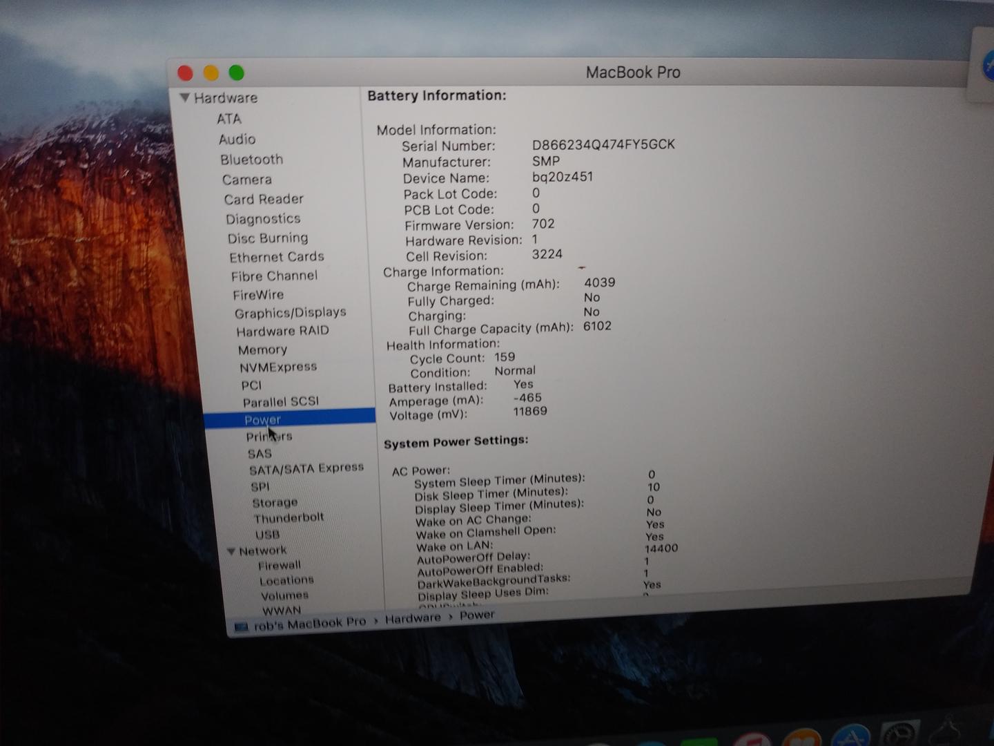Open the SATA/SATA Express entry
Viewport: 994px width, 746px height.
(306, 469)
